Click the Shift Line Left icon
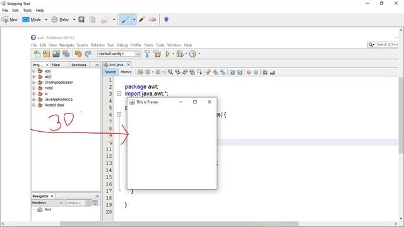404x227 pixels. [232, 73]
